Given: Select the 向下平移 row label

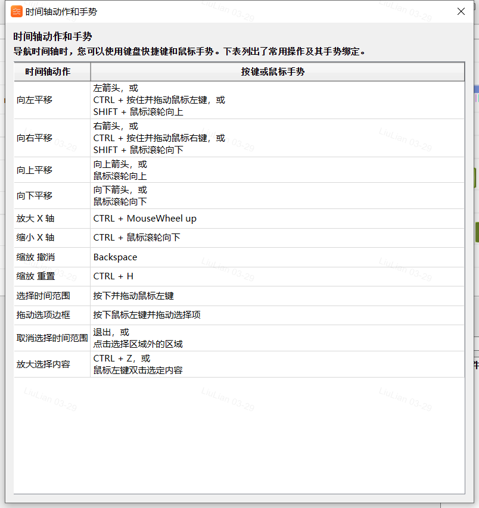Looking at the screenshot, I should point(35,196).
